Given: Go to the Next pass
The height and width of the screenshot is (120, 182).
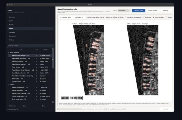Looking at the screenshot, I should [79, 17].
